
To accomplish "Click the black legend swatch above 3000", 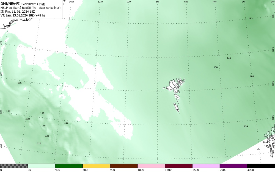I will [261, 166].
